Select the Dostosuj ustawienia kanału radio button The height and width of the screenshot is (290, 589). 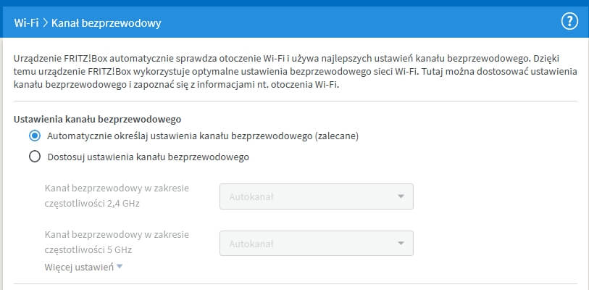click(34, 156)
